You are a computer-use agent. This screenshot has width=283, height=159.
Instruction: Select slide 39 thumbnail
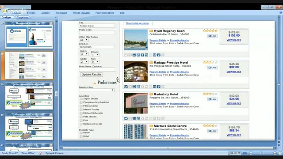point(29,96)
